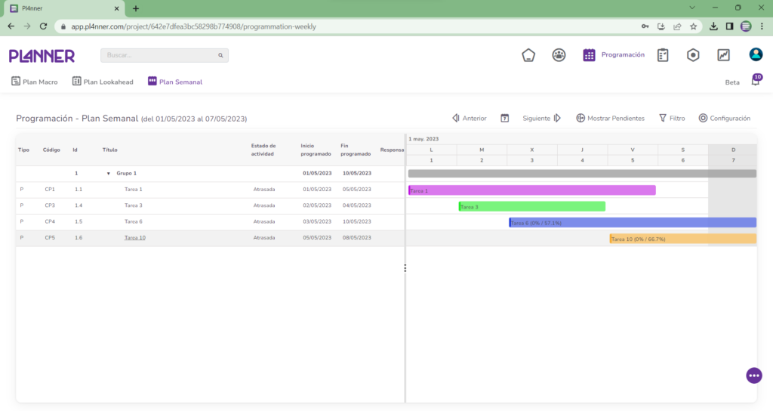Viewport: 773px width, 411px height.
Task: Open the saved passwords key icon
Action: coord(645,26)
